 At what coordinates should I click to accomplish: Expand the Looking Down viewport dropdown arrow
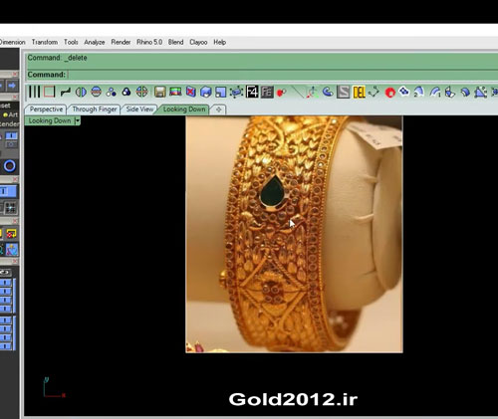(78, 120)
